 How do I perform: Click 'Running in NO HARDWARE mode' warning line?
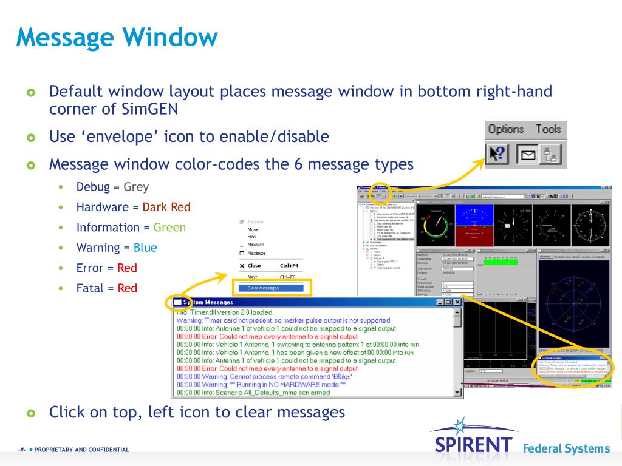click(x=261, y=384)
